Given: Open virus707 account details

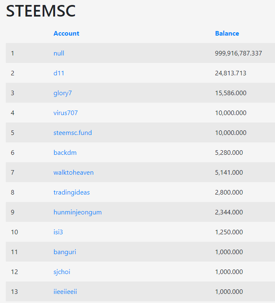Looking at the screenshot, I should coord(65,113).
